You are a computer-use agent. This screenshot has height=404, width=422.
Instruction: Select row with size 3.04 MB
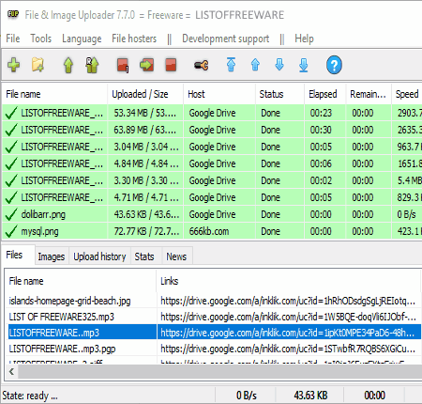pos(212,147)
